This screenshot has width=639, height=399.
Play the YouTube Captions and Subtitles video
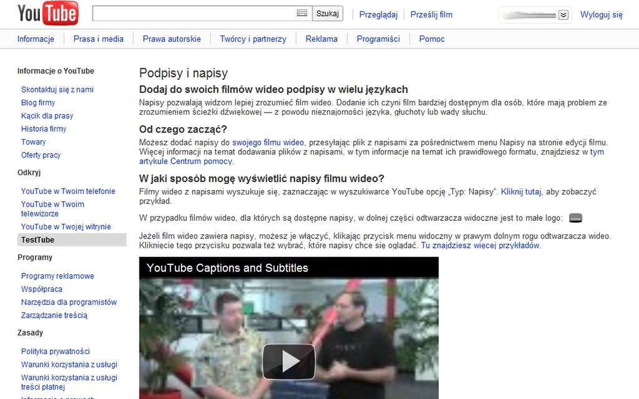point(288,361)
